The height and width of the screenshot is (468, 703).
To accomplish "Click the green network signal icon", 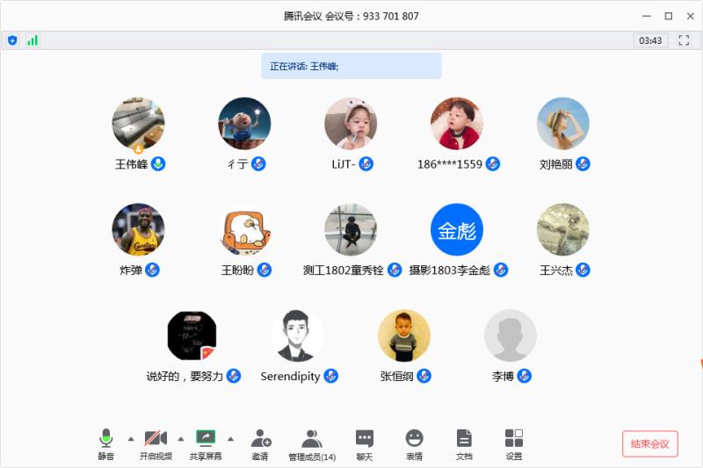I will (33, 40).
